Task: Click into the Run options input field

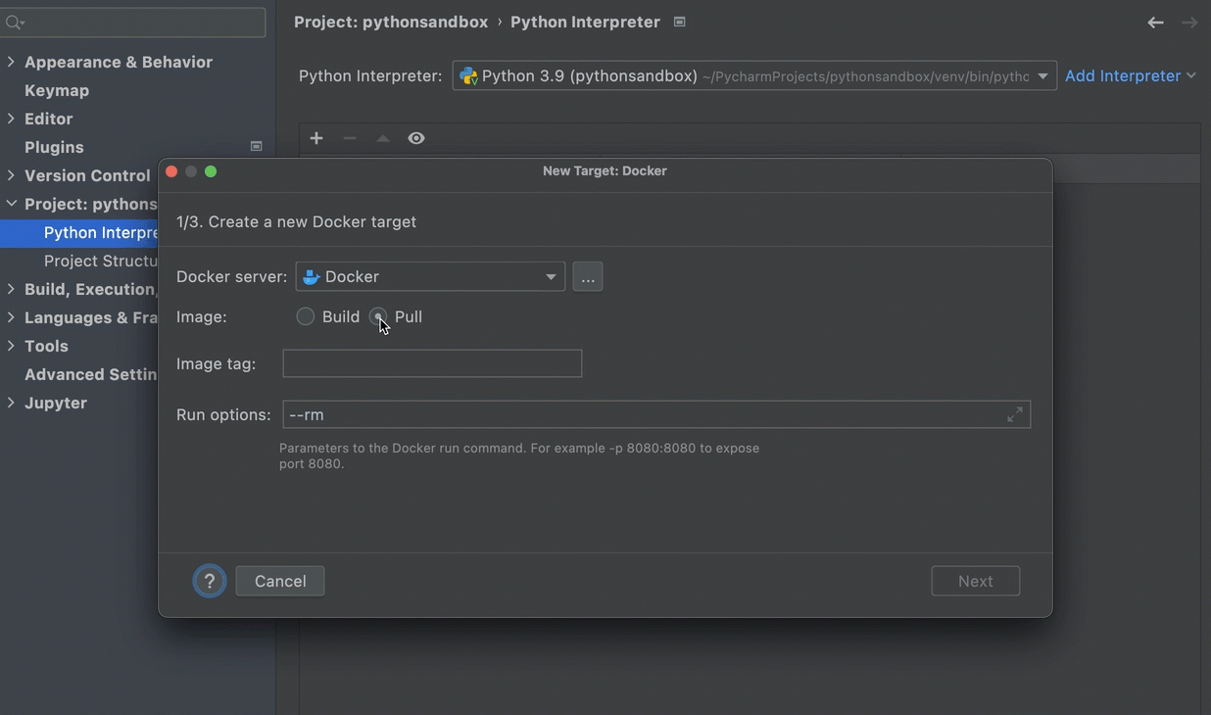Action: (656, 414)
